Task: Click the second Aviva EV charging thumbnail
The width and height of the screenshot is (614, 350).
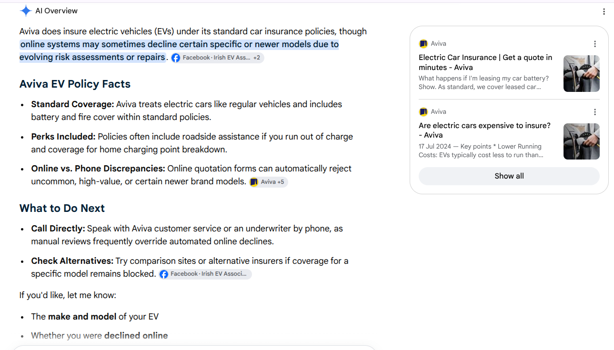Action: click(581, 141)
